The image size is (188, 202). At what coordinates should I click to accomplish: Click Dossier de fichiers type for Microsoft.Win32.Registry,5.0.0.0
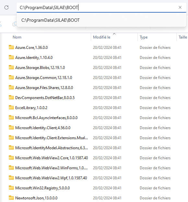(155, 188)
